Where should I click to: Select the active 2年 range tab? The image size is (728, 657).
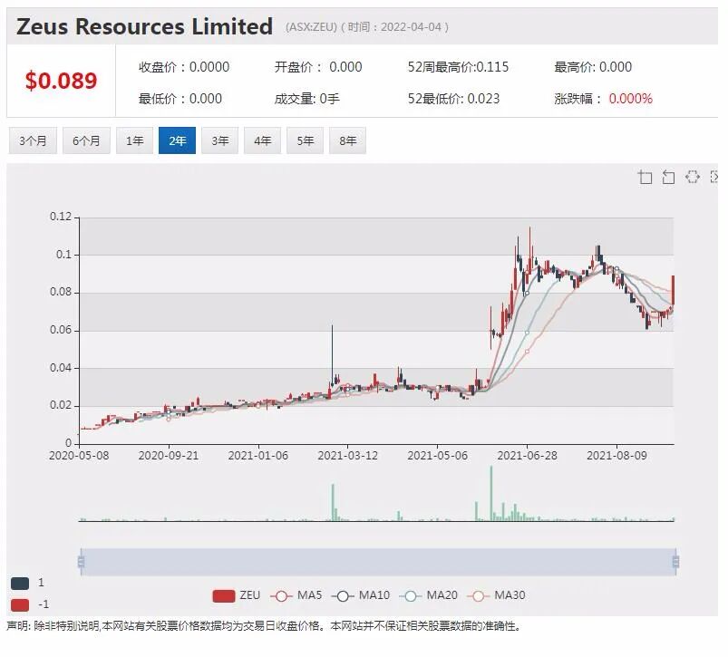(x=177, y=140)
